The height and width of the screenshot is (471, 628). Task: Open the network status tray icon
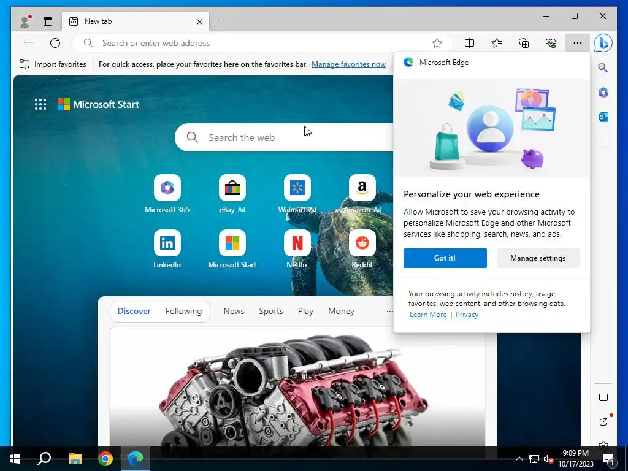[534, 459]
